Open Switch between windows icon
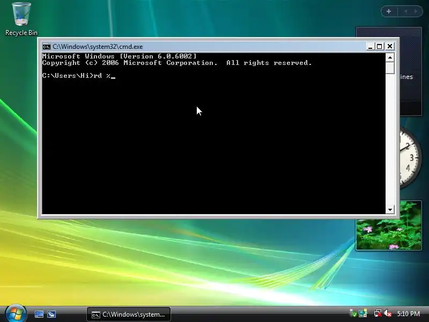 (51, 314)
